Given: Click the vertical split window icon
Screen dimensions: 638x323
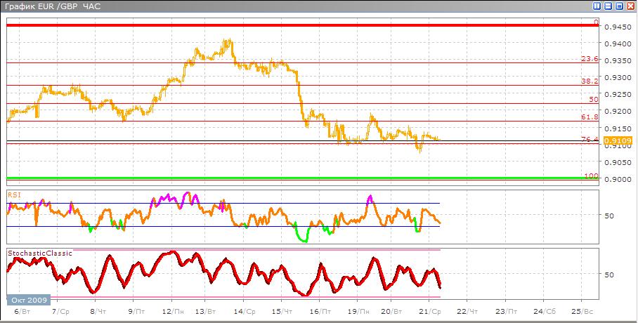Looking at the screenshot, I should (597, 6).
